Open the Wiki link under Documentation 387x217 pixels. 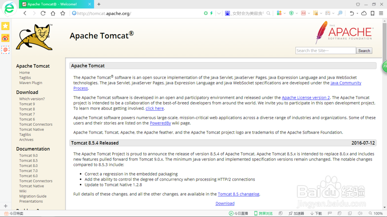click(x=23, y=191)
